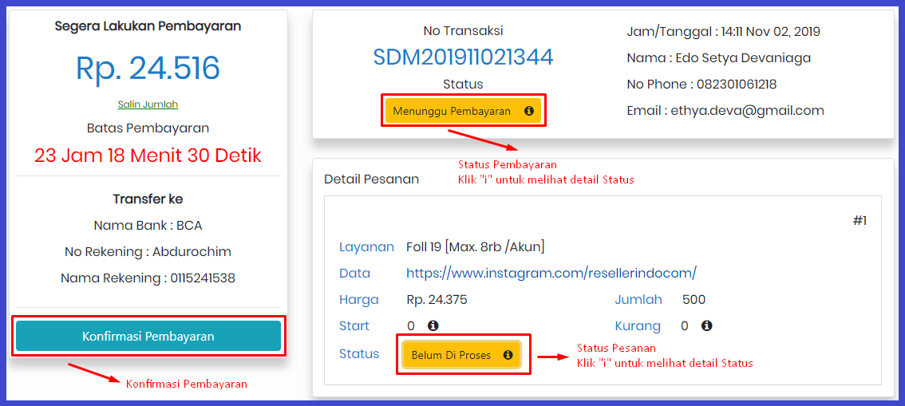Click Nama : Edo Setya Devaniaga
This screenshot has height=406, width=905.
tap(718, 58)
